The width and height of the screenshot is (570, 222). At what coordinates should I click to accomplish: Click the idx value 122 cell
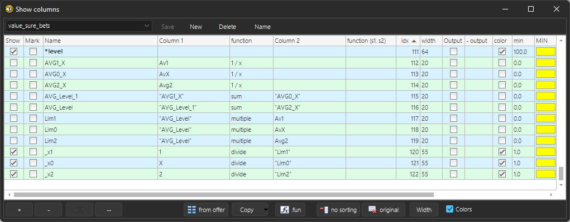pos(408,174)
